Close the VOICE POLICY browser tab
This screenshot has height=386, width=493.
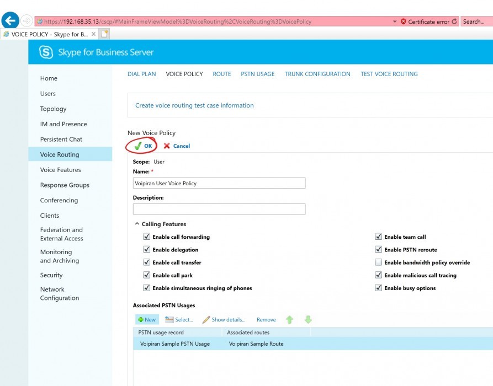tap(93, 34)
